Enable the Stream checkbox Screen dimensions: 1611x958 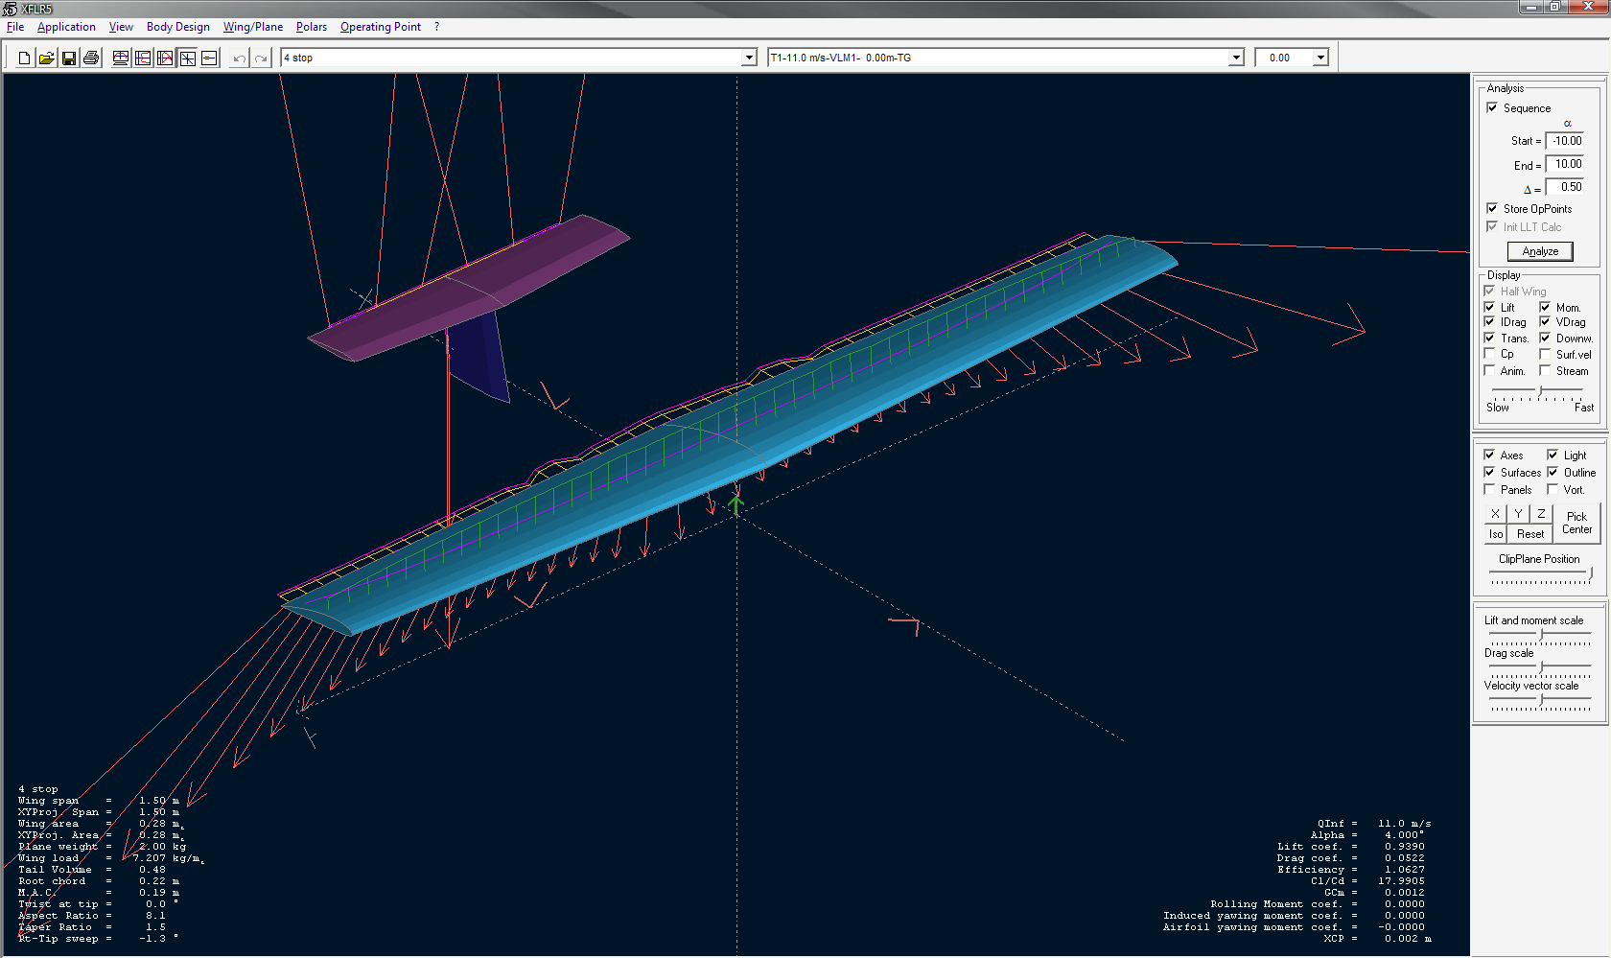point(1545,370)
